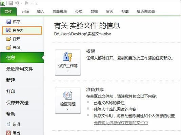Select 新建 in the sidebar
The width and height of the screenshot is (181, 135).
point(11,80)
